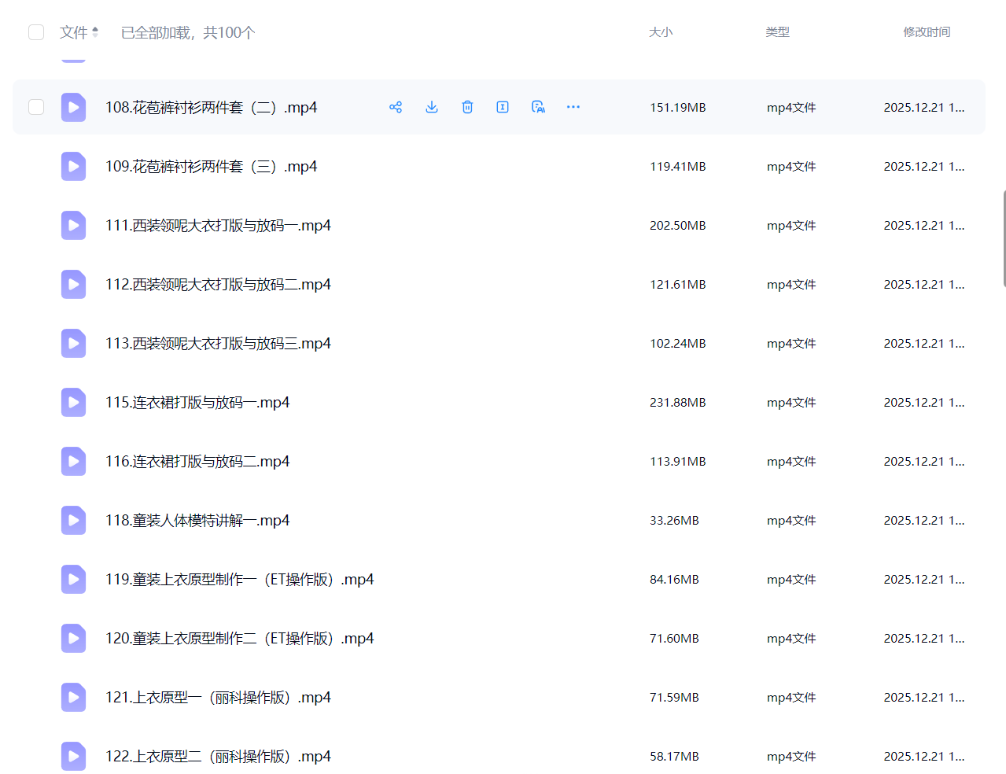Viewport: 1006px width, 774px height.
Task: Tick the select-all checkbox in the header
Action: point(36,32)
